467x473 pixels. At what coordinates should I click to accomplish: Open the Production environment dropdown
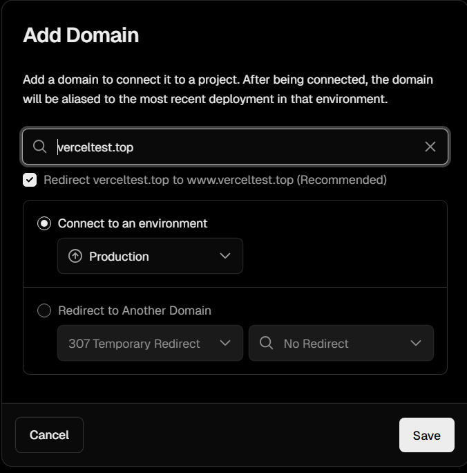coord(150,256)
